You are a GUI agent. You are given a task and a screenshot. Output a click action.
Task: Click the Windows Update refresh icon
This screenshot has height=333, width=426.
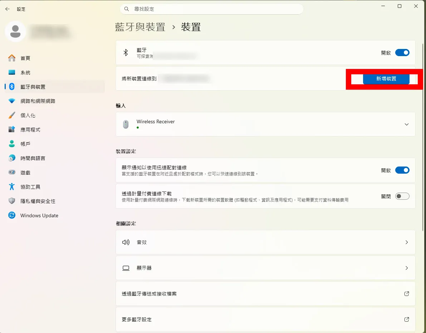(12, 215)
